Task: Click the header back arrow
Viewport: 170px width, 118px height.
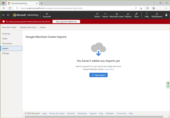Action: 8,15
